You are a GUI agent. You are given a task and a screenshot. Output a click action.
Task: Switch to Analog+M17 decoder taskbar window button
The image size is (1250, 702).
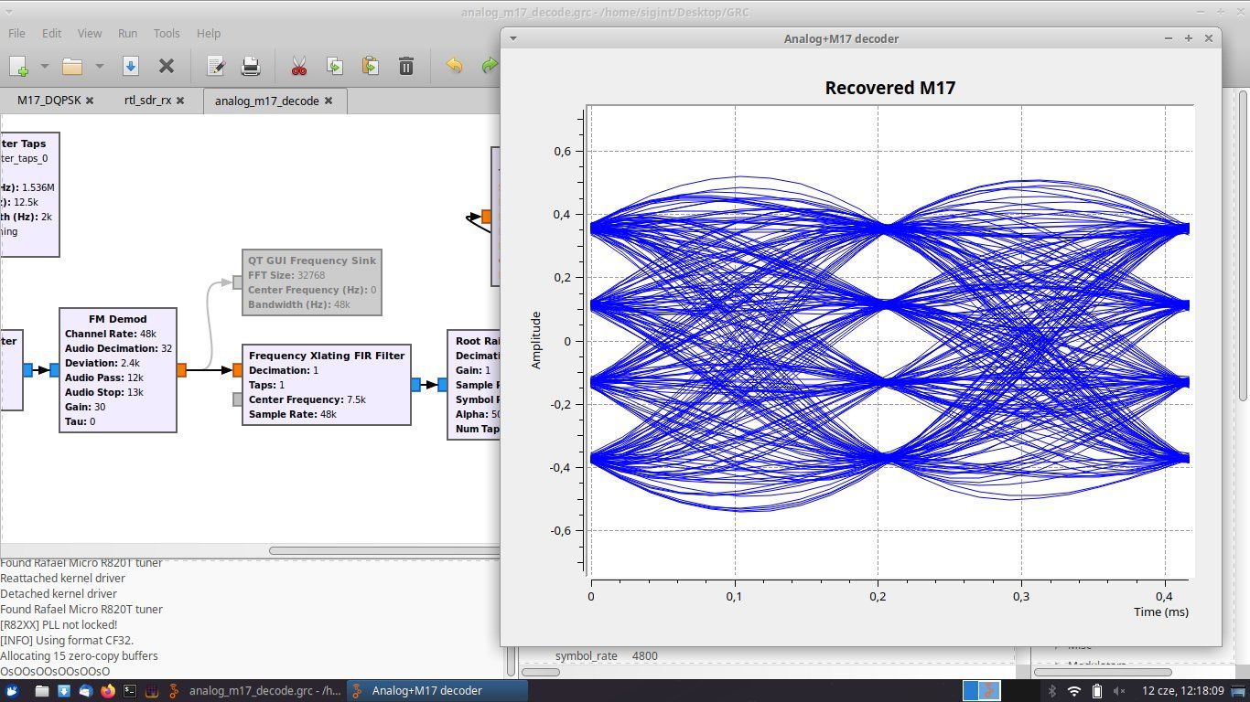tap(437, 691)
